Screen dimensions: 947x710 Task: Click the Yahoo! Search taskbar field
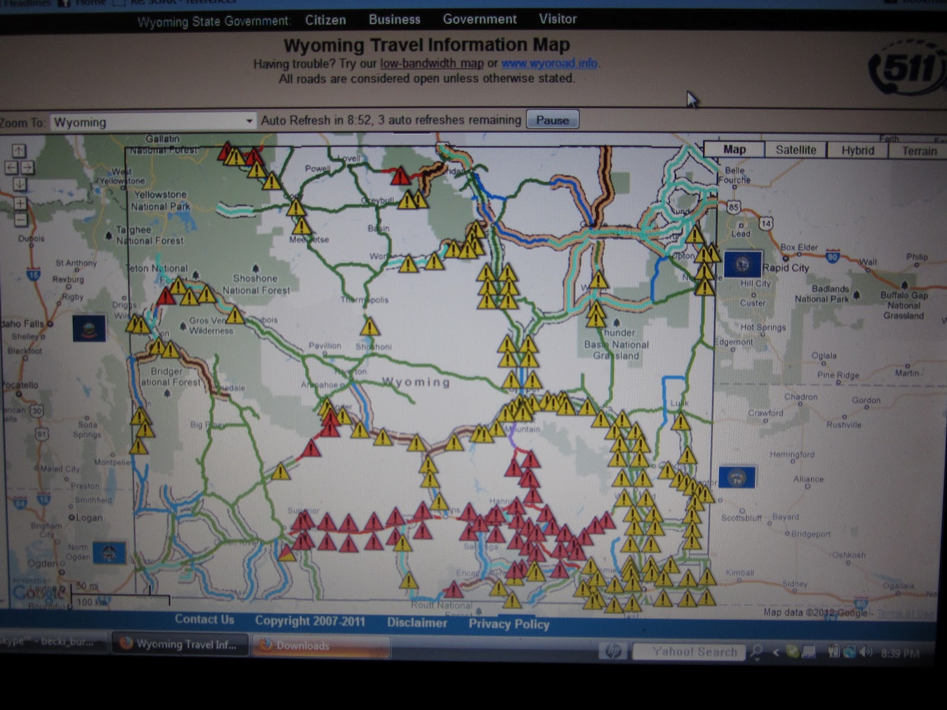[694, 651]
